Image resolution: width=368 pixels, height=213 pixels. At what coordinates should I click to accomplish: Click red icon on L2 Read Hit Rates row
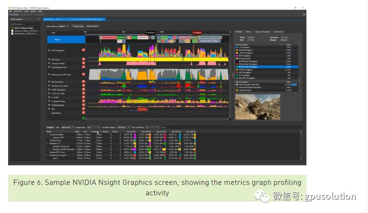84,101
